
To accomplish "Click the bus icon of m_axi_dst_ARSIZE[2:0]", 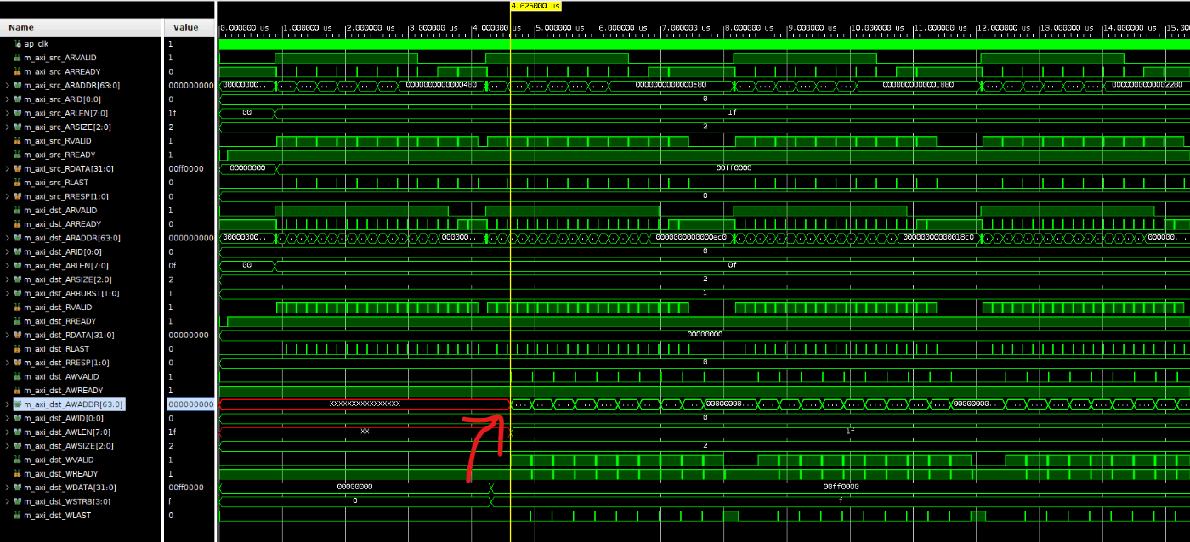I will (x=18, y=279).
